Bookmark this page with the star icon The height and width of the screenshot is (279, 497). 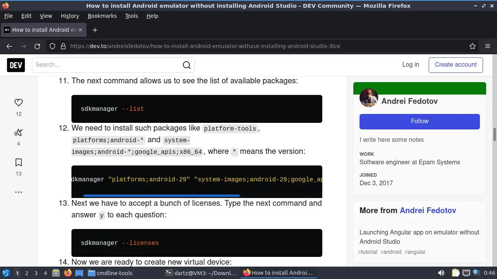473,46
